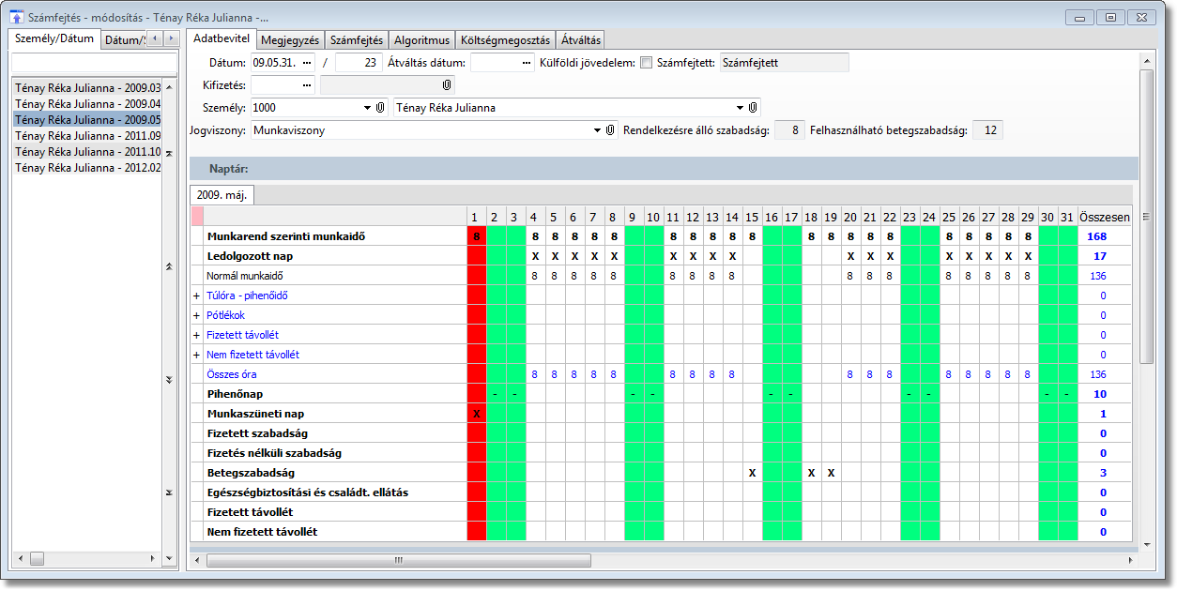Image resolution: width=1177 pixels, height=591 pixels.
Task: Open the Számfejtés tab
Action: [356, 40]
